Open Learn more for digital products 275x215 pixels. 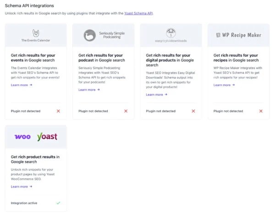(x=156, y=95)
